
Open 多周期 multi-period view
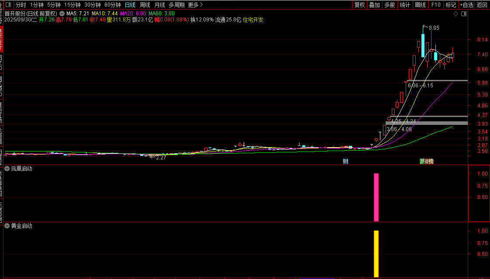pos(176,5)
